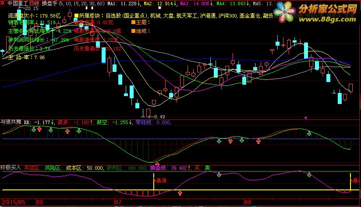The image size is (361, 207).
Task: Click 历史最高价: 20.152 text
Action: [98, 49]
